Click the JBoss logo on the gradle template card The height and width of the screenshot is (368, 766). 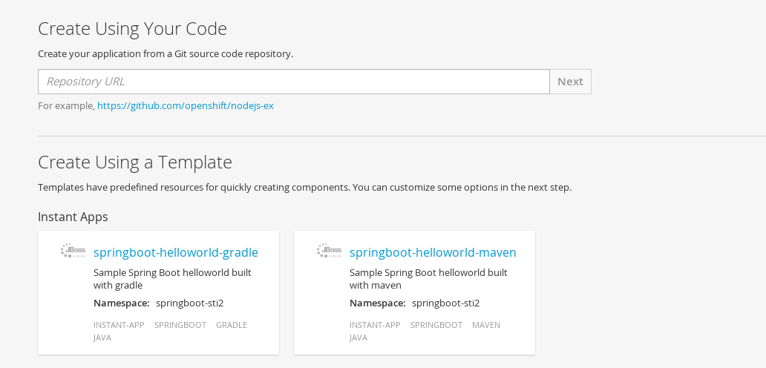click(72, 251)
